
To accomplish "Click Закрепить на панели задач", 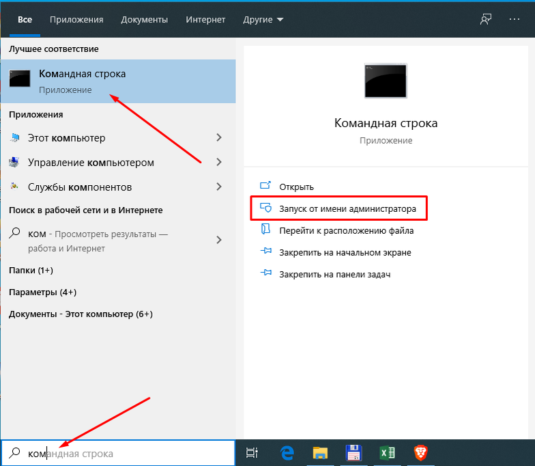I will click(334, 275).
